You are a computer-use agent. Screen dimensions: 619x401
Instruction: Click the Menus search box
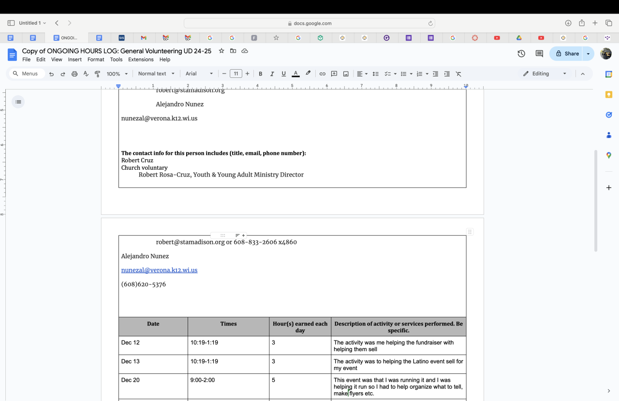(27, 74)
